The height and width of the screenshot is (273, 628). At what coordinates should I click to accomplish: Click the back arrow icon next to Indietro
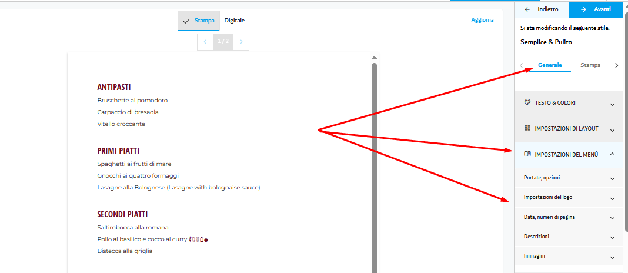[x=527, y=9]
